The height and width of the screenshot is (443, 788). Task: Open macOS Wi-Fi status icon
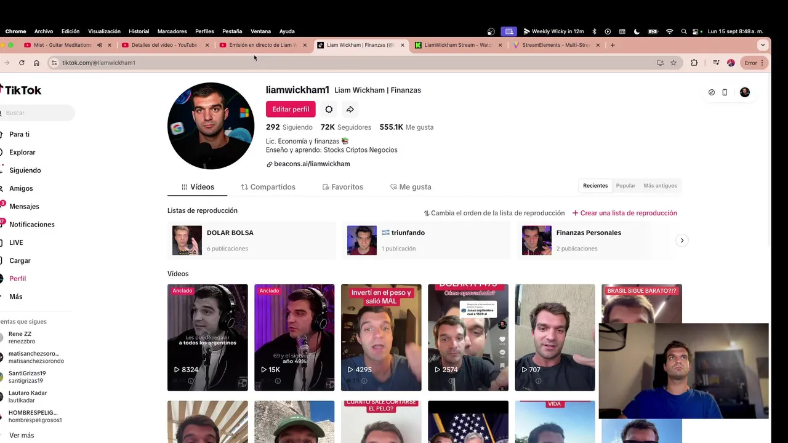coord(669,31)
